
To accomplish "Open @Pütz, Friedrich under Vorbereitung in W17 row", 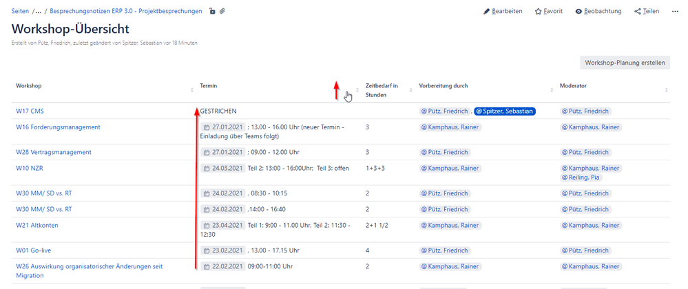I will tap(445, 111).
